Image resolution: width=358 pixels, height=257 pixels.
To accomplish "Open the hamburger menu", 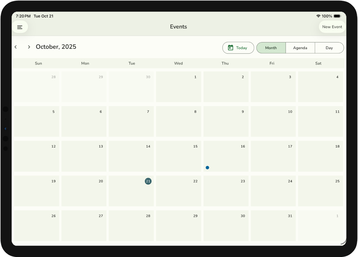I will [x=20, y=27].
